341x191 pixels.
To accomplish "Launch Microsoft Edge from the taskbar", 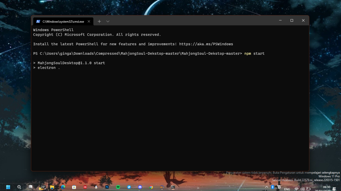I will point(63,187).
